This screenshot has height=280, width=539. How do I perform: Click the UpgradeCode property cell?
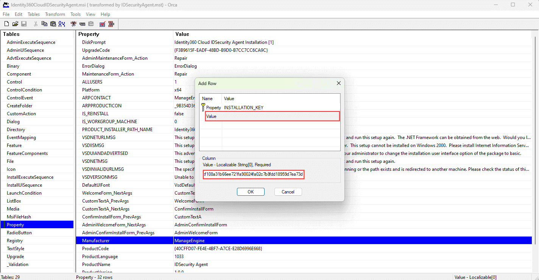click(x=96, y=50)
